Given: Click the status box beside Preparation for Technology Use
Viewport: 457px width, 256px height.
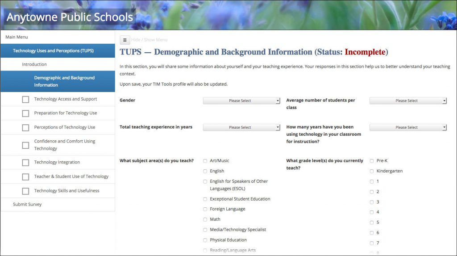Looking at the screenshot, I should pos(25,113).
